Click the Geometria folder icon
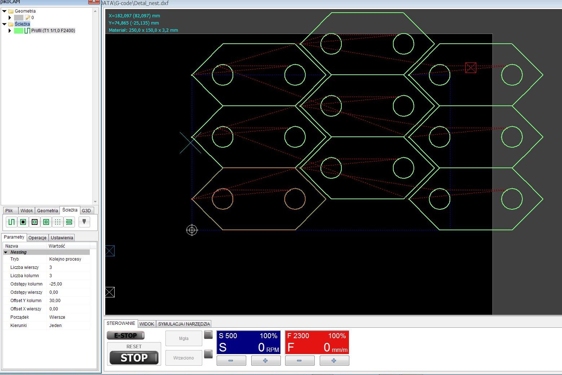562x375 pixels. (11, 11)
